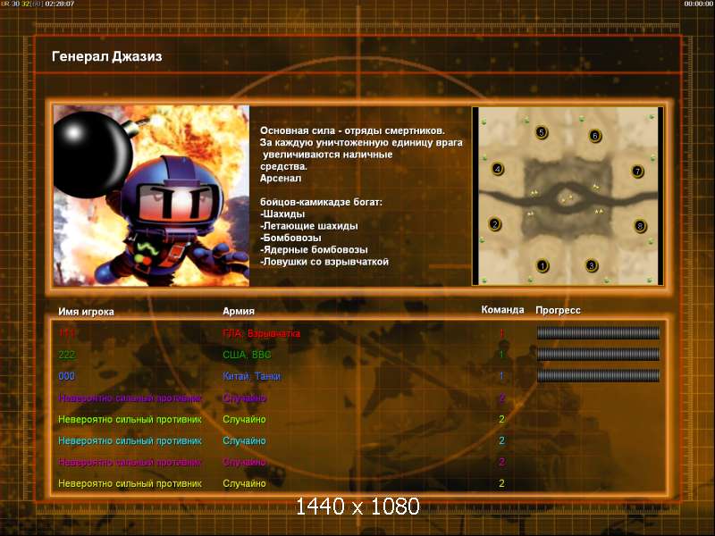
Task: Click the "Случайно" army in the bottom row
Action: (244, 483)
